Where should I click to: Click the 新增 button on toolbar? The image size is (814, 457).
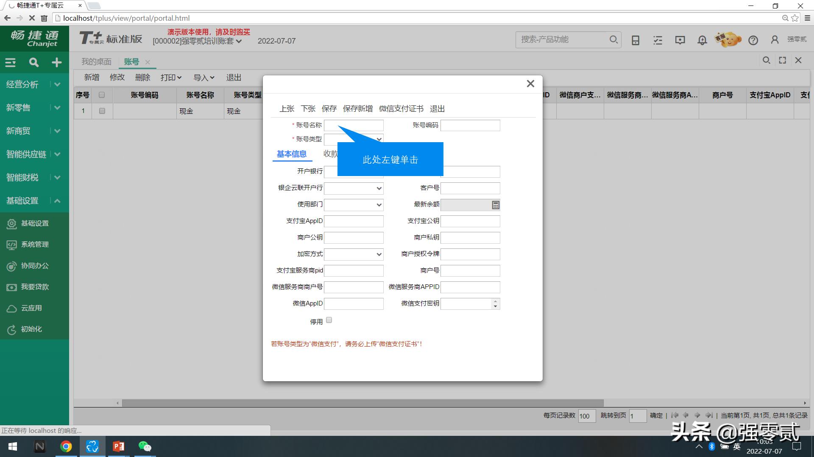point(92,77)
